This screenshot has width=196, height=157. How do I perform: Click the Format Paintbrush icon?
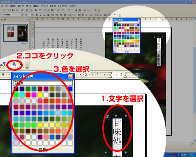pos(58,10)
